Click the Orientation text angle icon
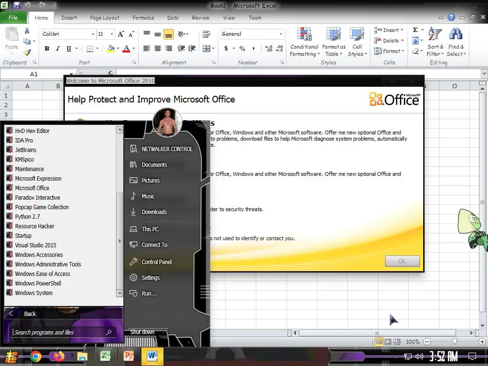The width and height of the screenshot is (488, 366). coord(182,34)
